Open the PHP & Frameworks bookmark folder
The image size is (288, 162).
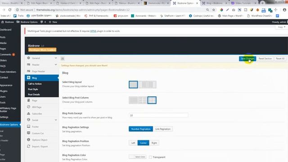(97, 16)
